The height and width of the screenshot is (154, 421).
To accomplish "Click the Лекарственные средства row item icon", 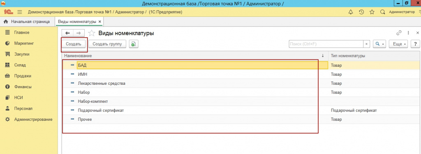I will (x=72, y=83).
